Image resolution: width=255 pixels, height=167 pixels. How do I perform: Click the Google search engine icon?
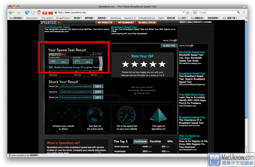pos(195,12)
